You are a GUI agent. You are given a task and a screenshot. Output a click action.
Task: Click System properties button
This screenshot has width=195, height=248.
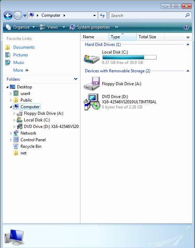90,27
